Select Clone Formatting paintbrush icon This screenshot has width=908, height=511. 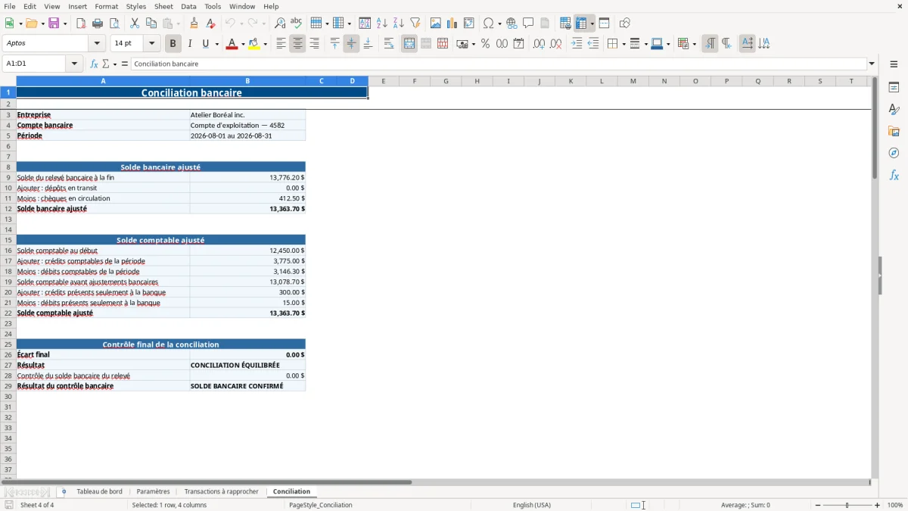pos(194,23)
